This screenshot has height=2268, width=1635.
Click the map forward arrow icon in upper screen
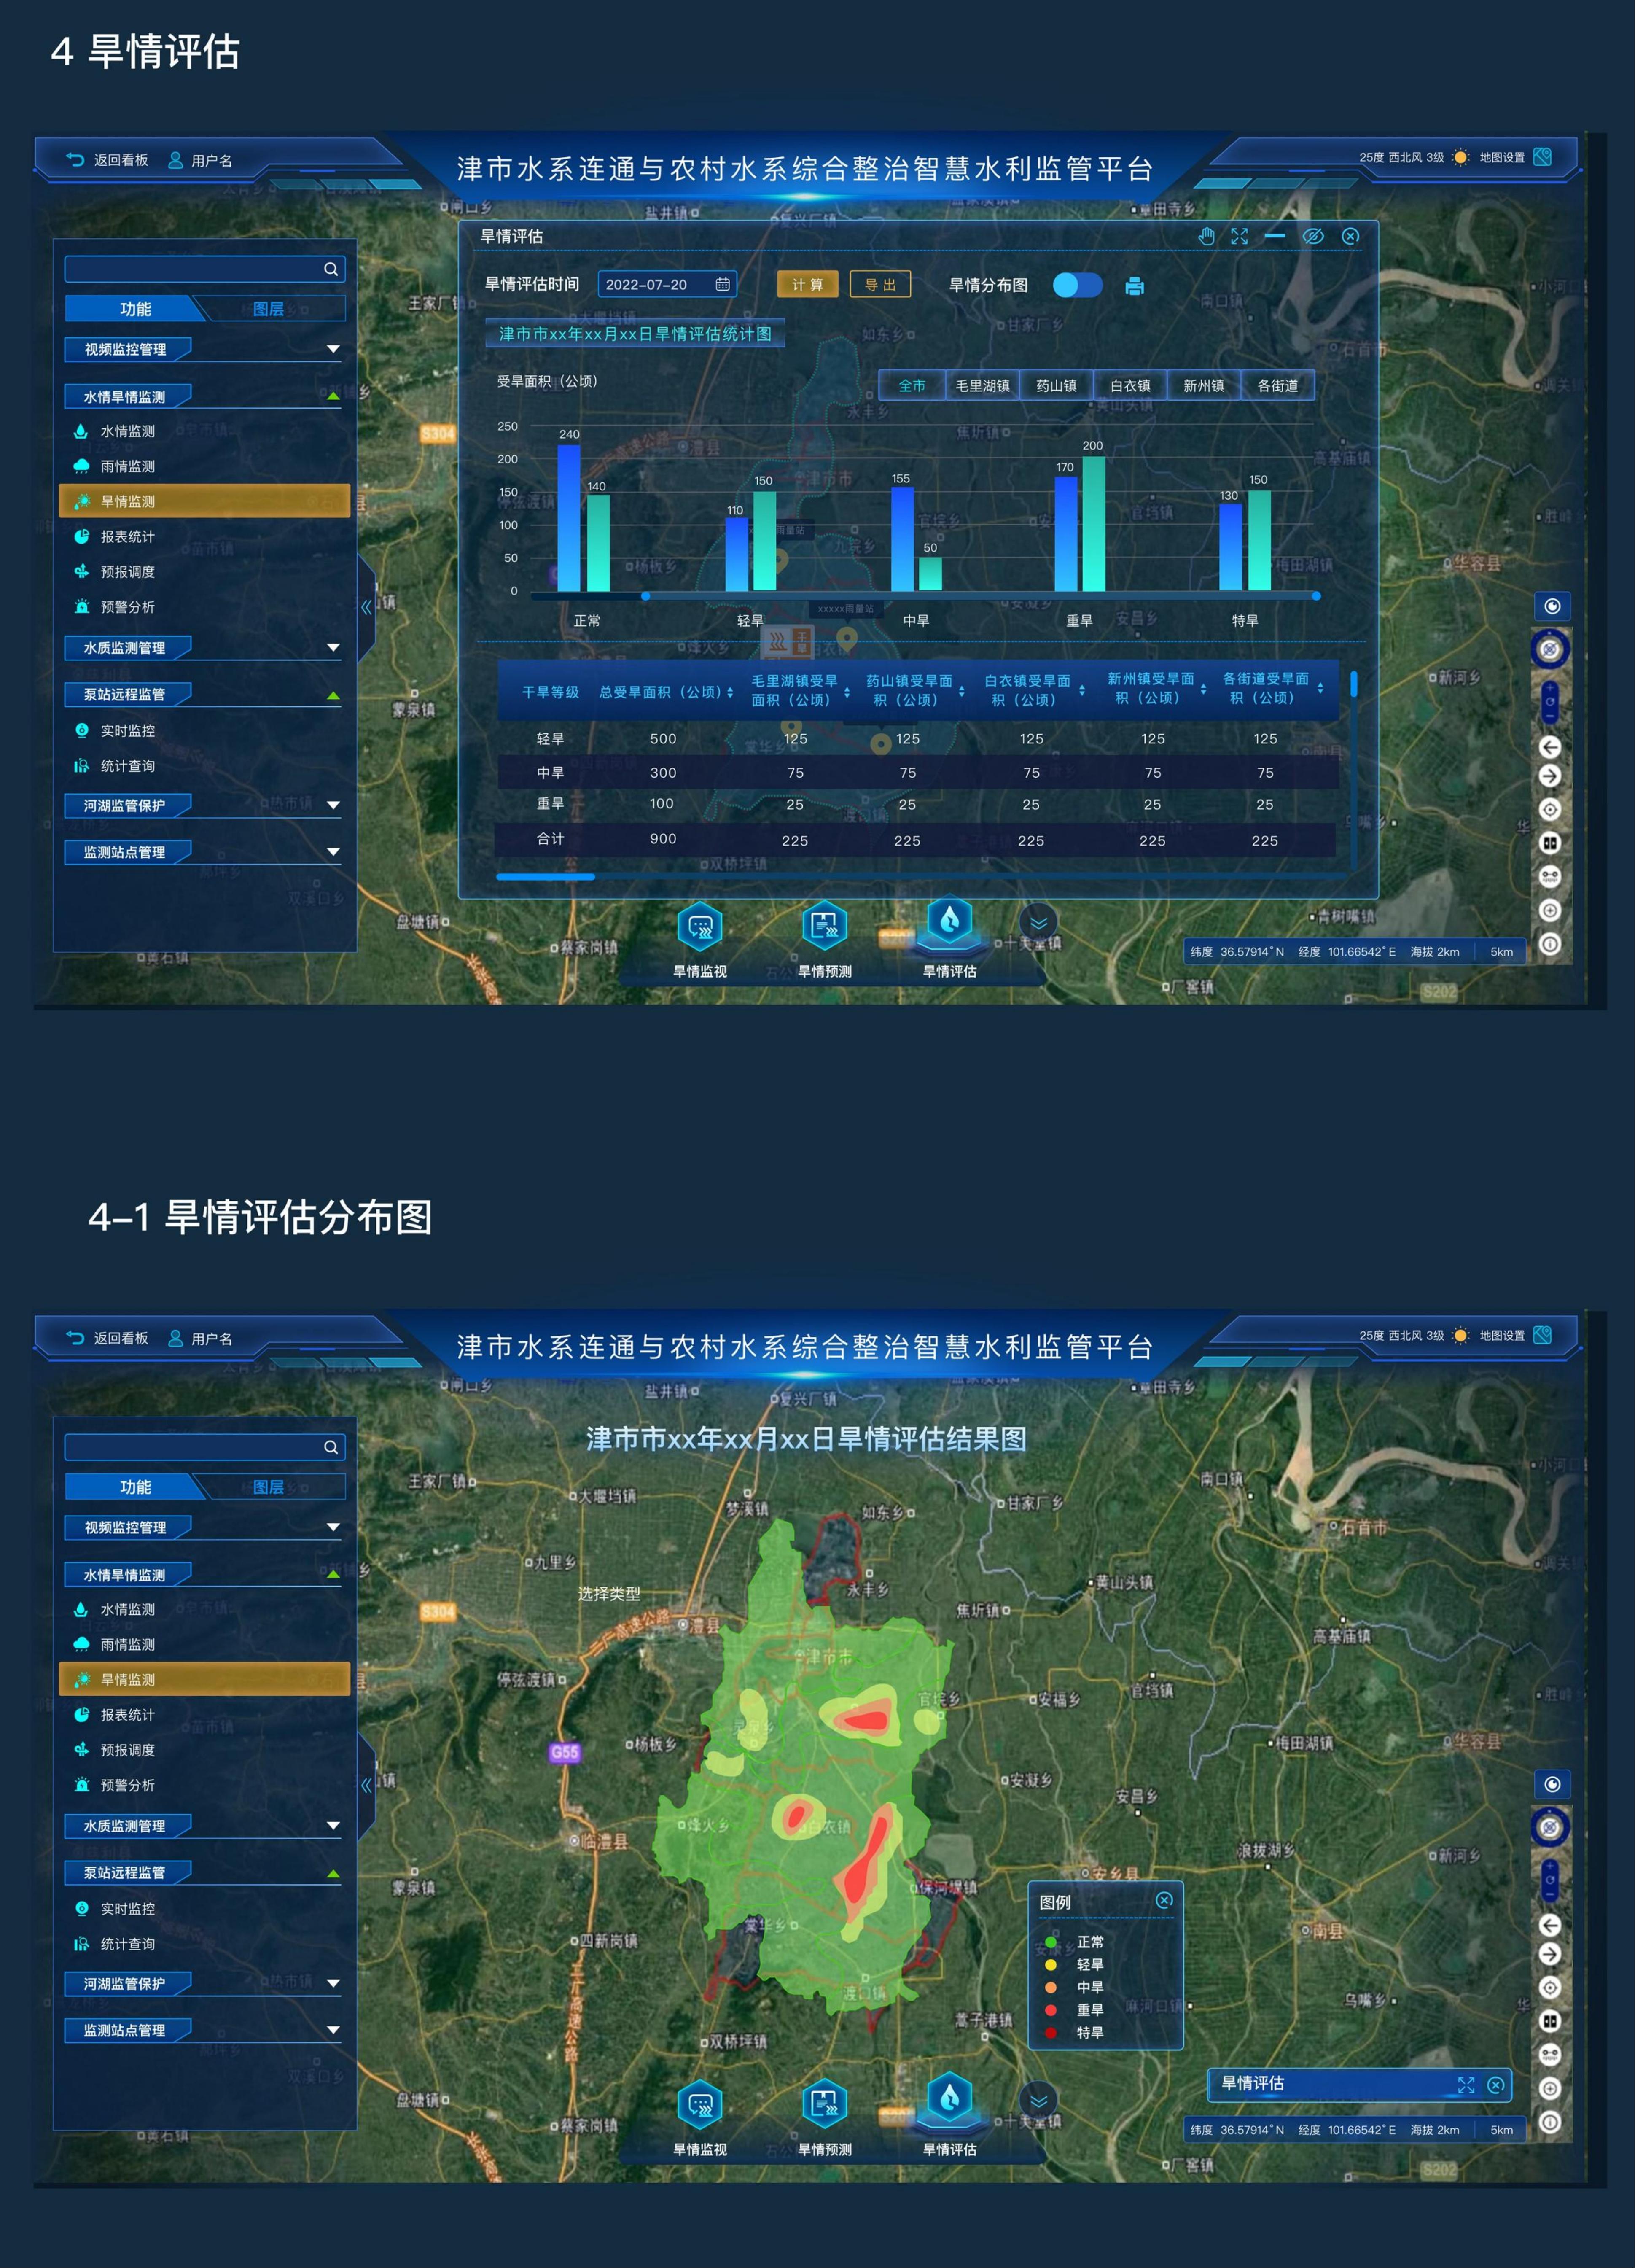click(x=1549, y=776)
